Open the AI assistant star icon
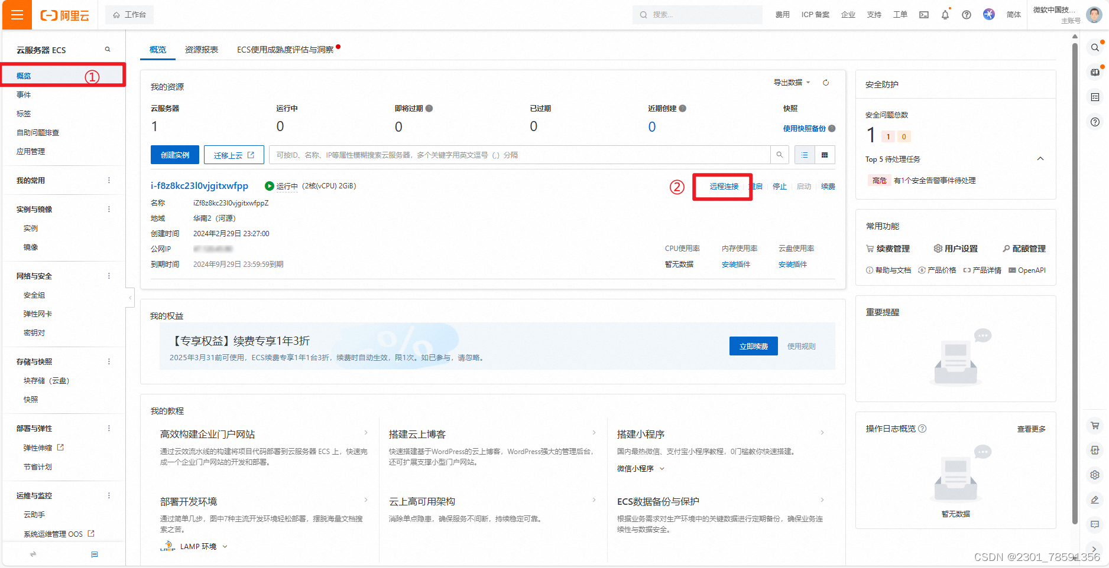Image resolution: width=1109 pixels, height=568 pixels. (988, 14)
